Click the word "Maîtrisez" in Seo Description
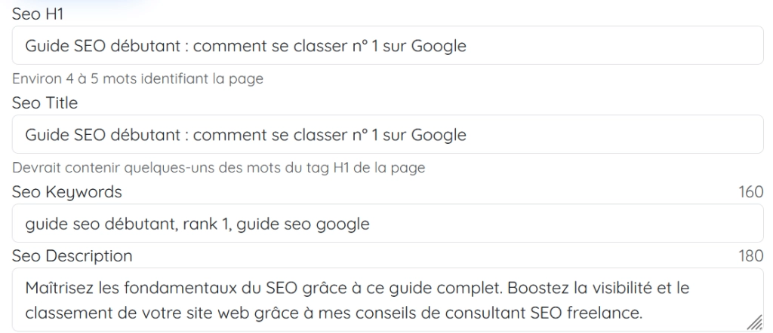Viewport: 773px width, 333px height. click(x=57, y=289)
